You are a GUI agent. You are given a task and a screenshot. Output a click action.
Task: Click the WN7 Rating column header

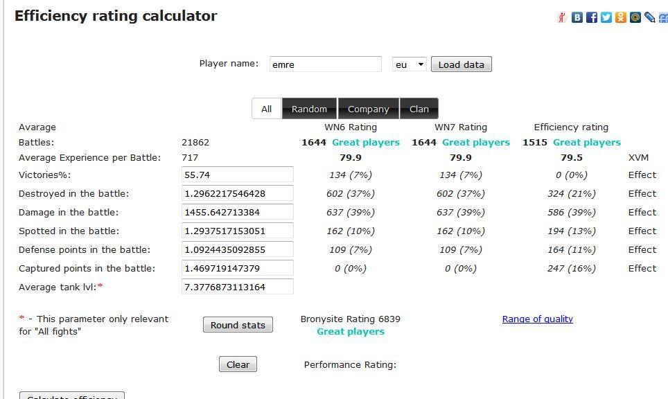461,127
